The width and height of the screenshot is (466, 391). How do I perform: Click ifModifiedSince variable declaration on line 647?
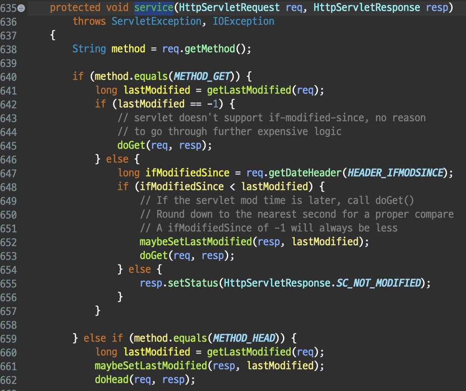(x=187, y=173)
